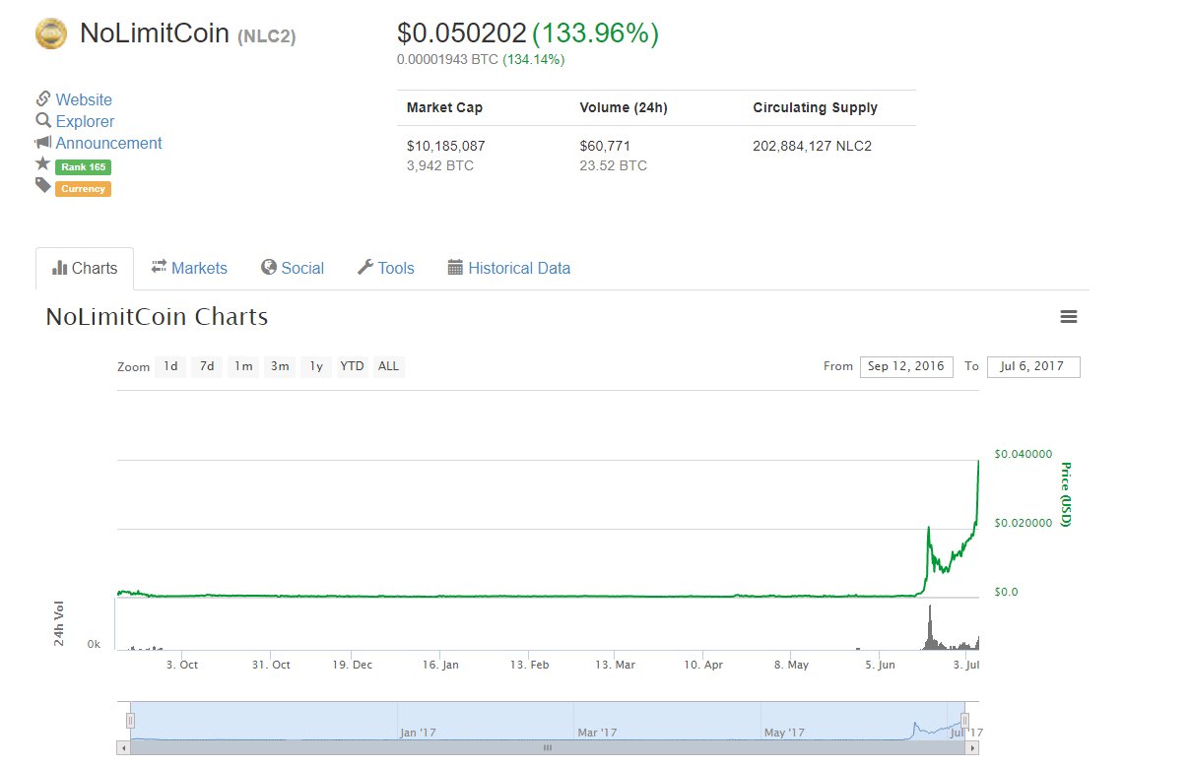
Task: Set chart zoom to 1d
Action: [170, 366]
